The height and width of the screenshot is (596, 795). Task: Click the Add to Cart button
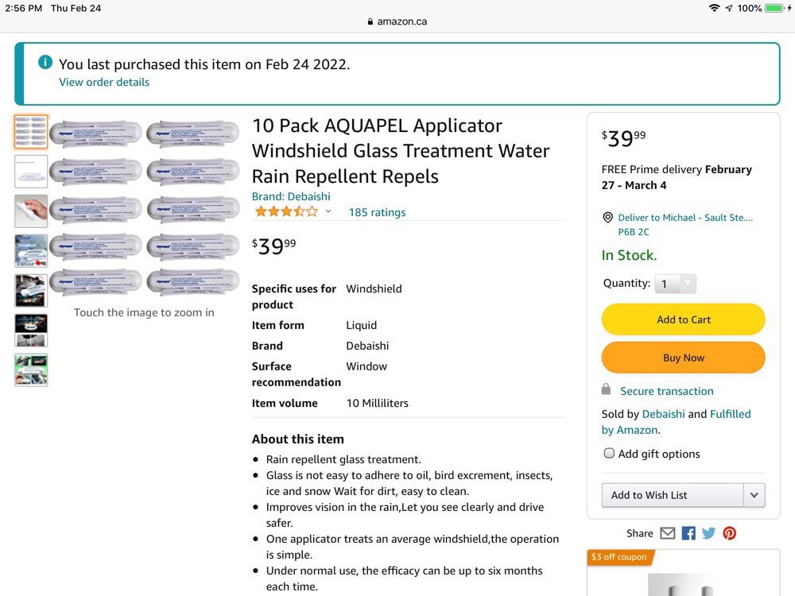point(683,319)
